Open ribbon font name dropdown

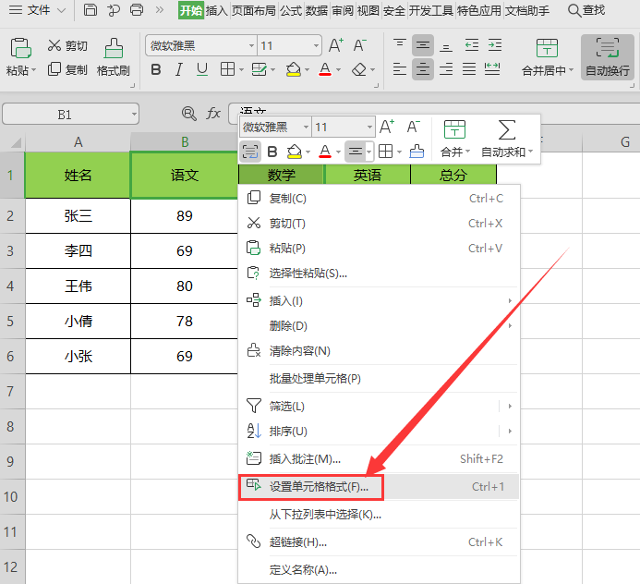coord(251,45)
